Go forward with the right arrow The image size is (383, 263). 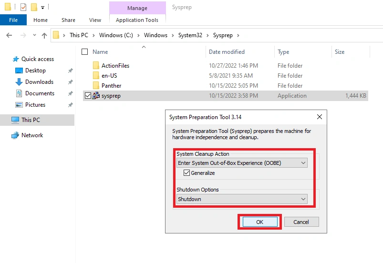[23, 35]
